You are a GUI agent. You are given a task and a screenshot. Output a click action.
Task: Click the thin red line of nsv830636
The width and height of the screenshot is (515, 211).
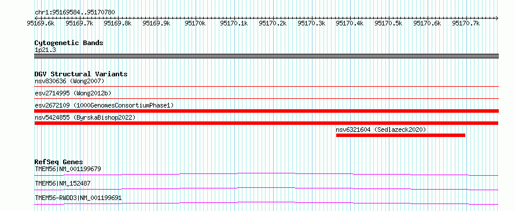[x=266, y=86]
